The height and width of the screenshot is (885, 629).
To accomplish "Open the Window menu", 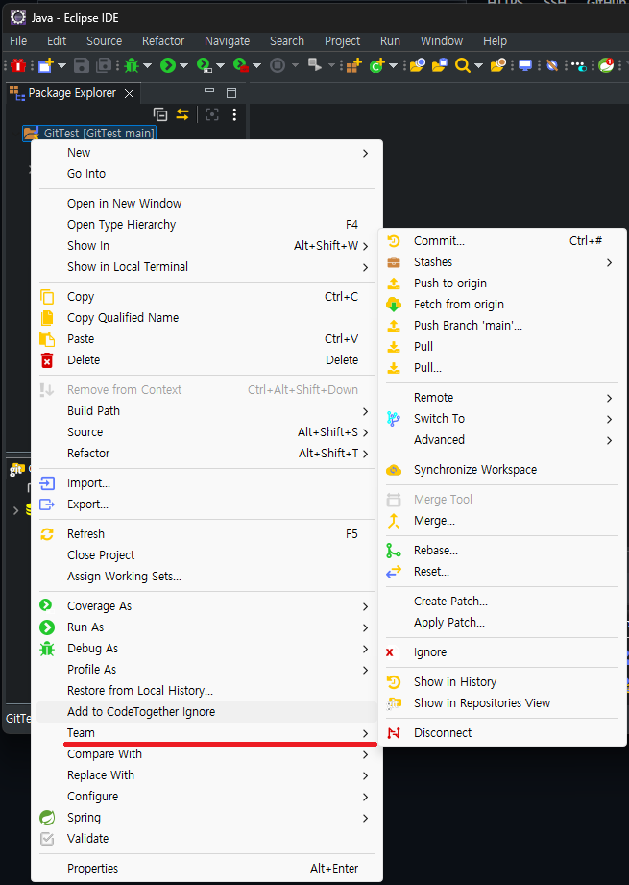I will coord(441,41).
